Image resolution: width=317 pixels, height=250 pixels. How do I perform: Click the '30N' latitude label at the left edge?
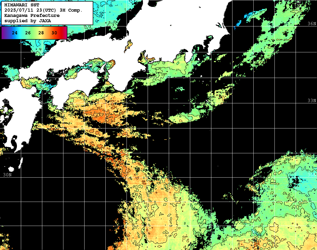(7, 175)
